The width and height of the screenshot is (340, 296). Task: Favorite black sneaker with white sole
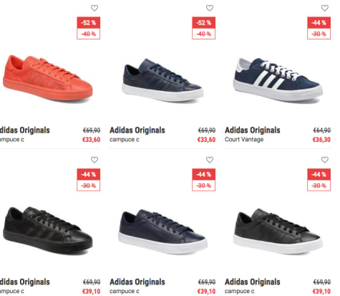pos(325,160)
